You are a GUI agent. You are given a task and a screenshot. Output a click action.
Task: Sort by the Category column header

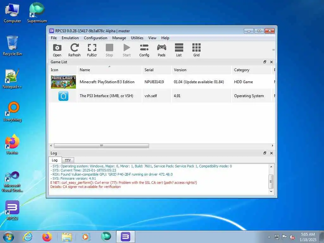252,70
